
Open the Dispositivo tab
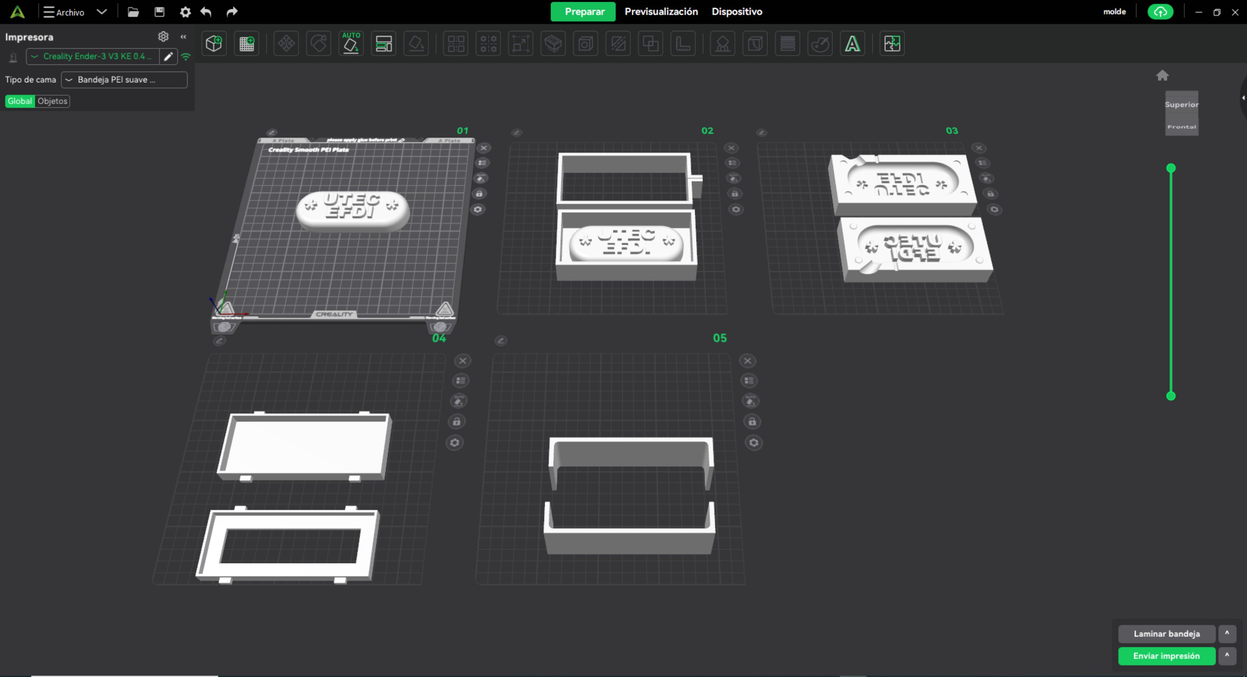(x=736, y=12)
